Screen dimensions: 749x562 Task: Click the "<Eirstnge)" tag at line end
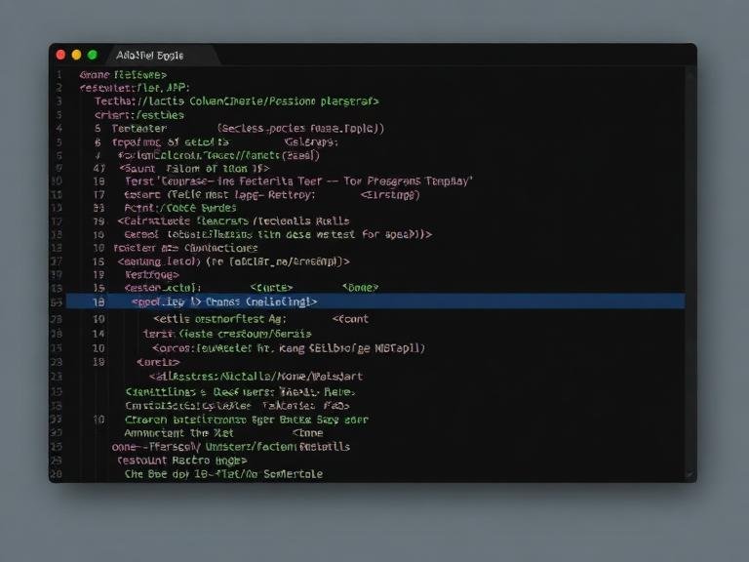pyautogui.click(x=390, y=195)
